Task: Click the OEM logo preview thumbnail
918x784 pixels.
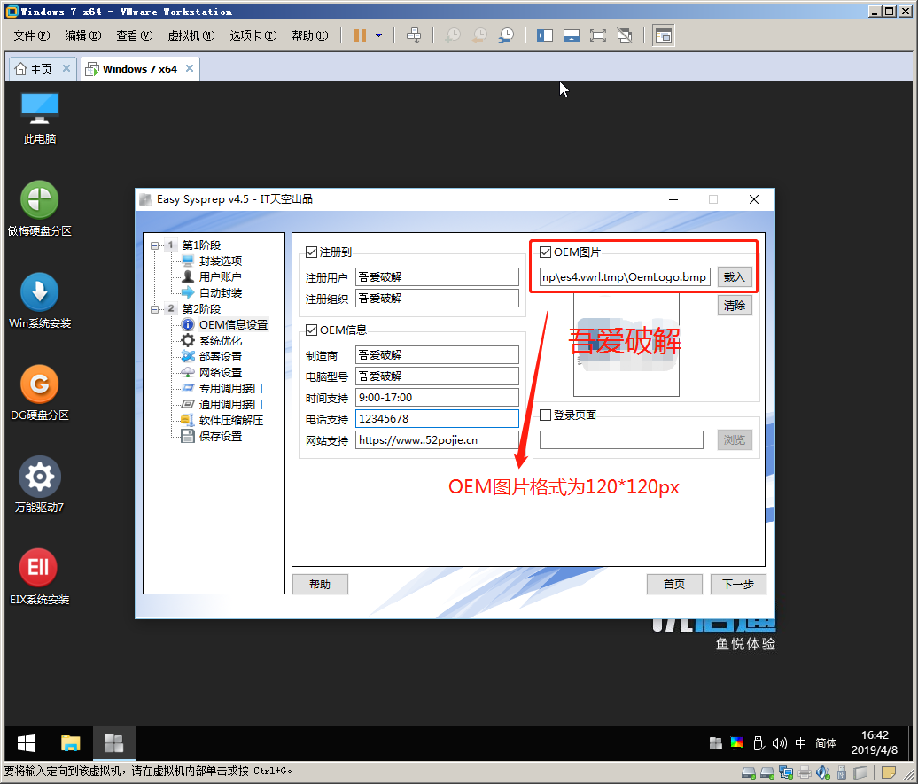Action: [626, 345]
